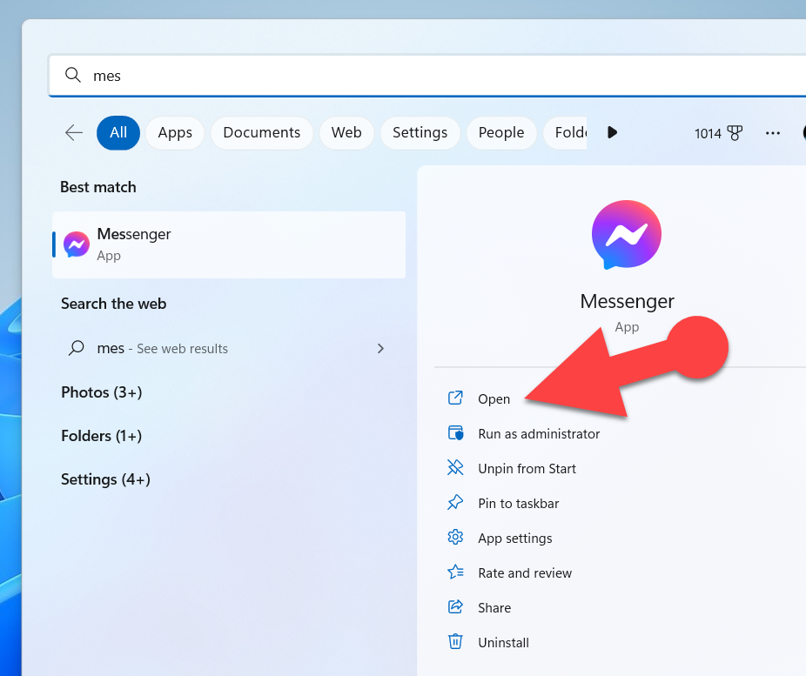The image size is (806, 676).
Task: Click the Uninstall trash can icon
Action: (x=455, y=641)
